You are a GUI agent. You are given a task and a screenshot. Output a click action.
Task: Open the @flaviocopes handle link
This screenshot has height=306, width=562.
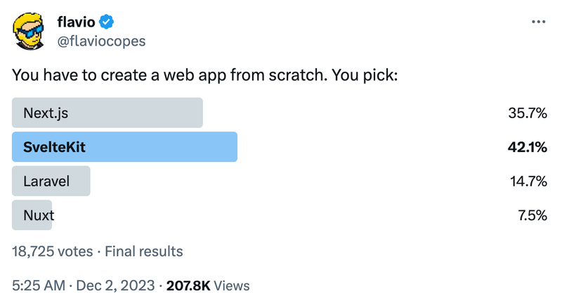coord(101,41)
